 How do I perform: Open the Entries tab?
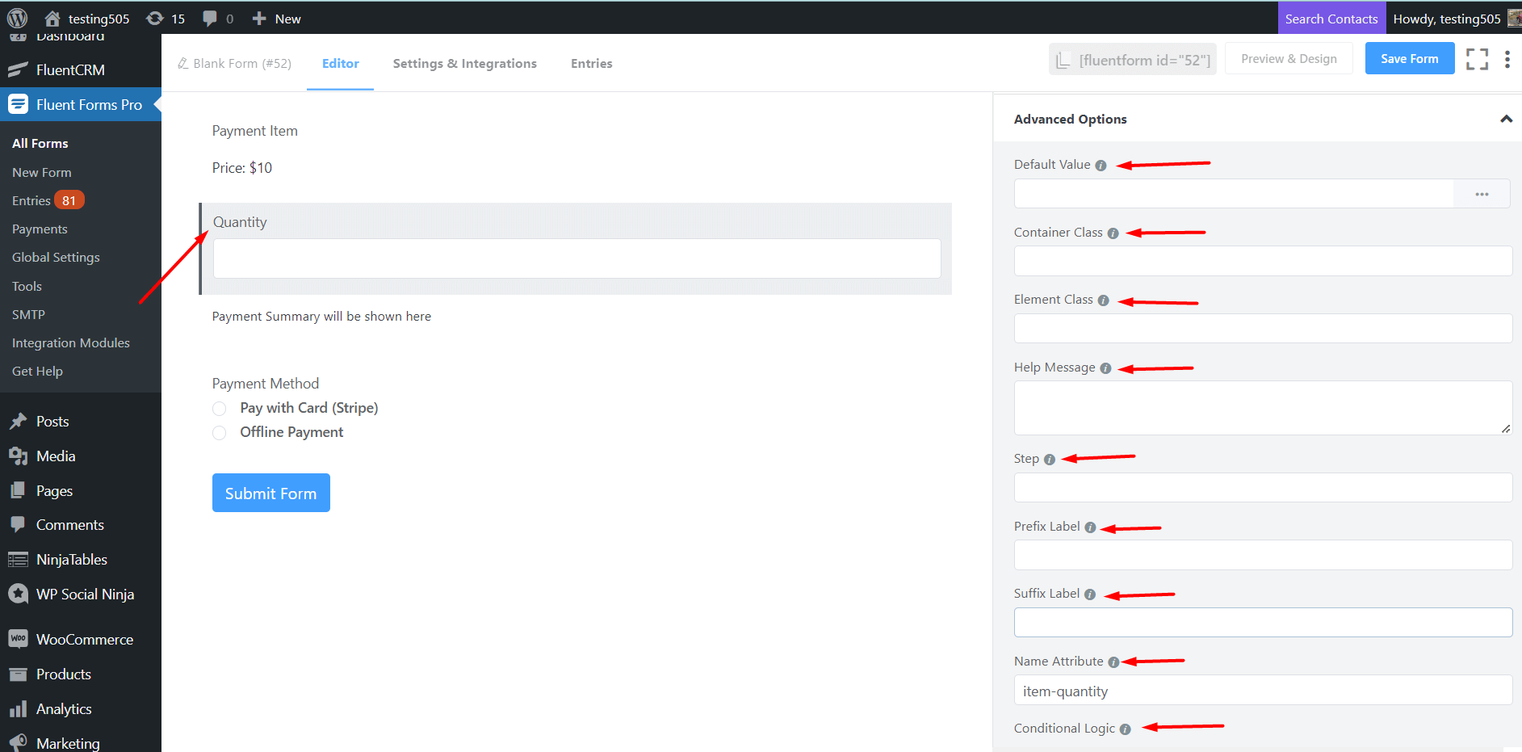click(591, 64)
